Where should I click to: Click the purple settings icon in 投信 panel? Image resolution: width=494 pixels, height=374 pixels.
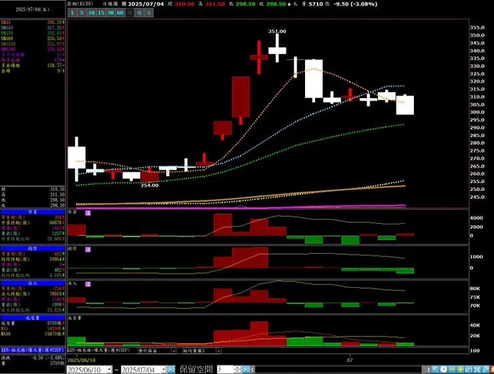click(88, 250)
